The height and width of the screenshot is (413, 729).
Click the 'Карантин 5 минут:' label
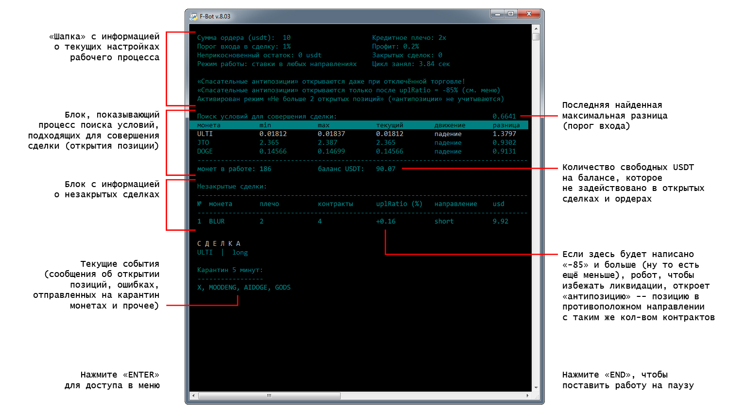(230, 270)
